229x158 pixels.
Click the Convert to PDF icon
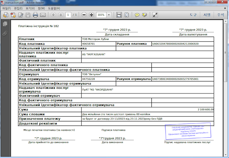coord(13,15)
